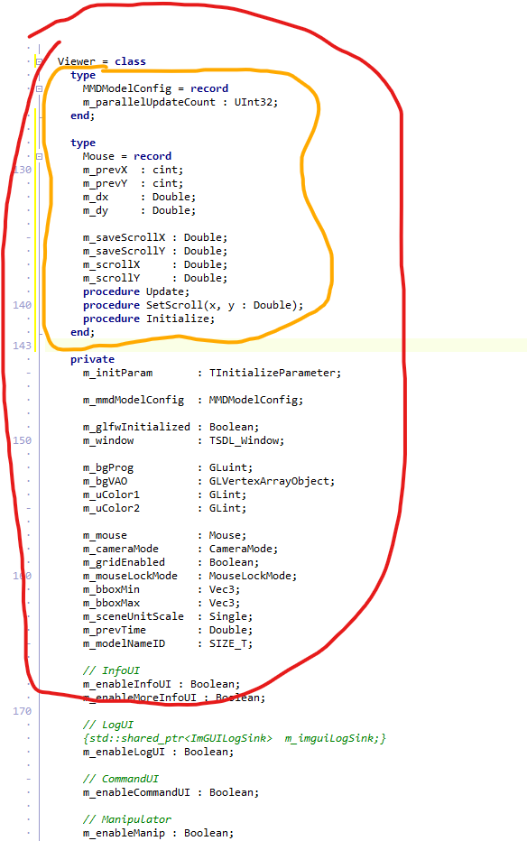Click 'm_saveScrollX : Double;' line
Screen dimensions: 527x841
coord(155,237)
